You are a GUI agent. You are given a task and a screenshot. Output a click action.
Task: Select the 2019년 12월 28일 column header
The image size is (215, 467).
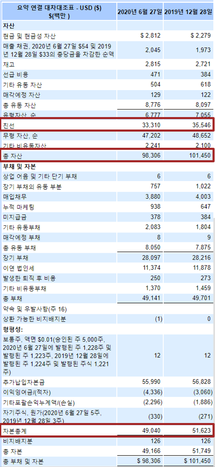point(188,12)
